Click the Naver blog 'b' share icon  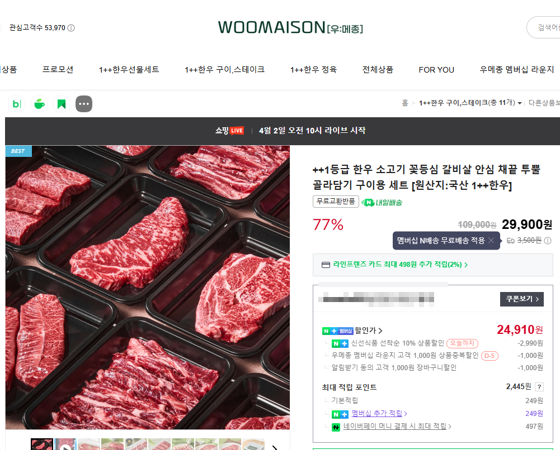point(17,104)
